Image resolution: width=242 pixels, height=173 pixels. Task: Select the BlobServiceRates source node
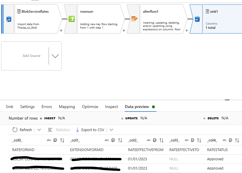pyautogui.click(x=32, y=19)
